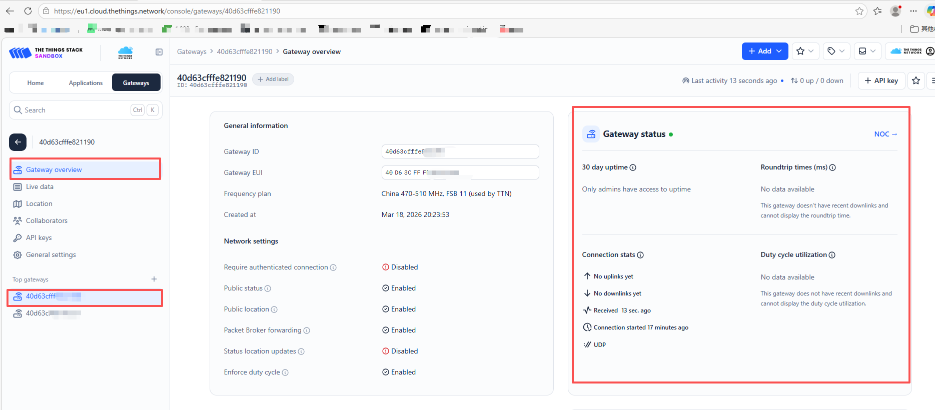935x410 pixels.
Task: Open Live data in sidebar
Action: coord(40,186)
